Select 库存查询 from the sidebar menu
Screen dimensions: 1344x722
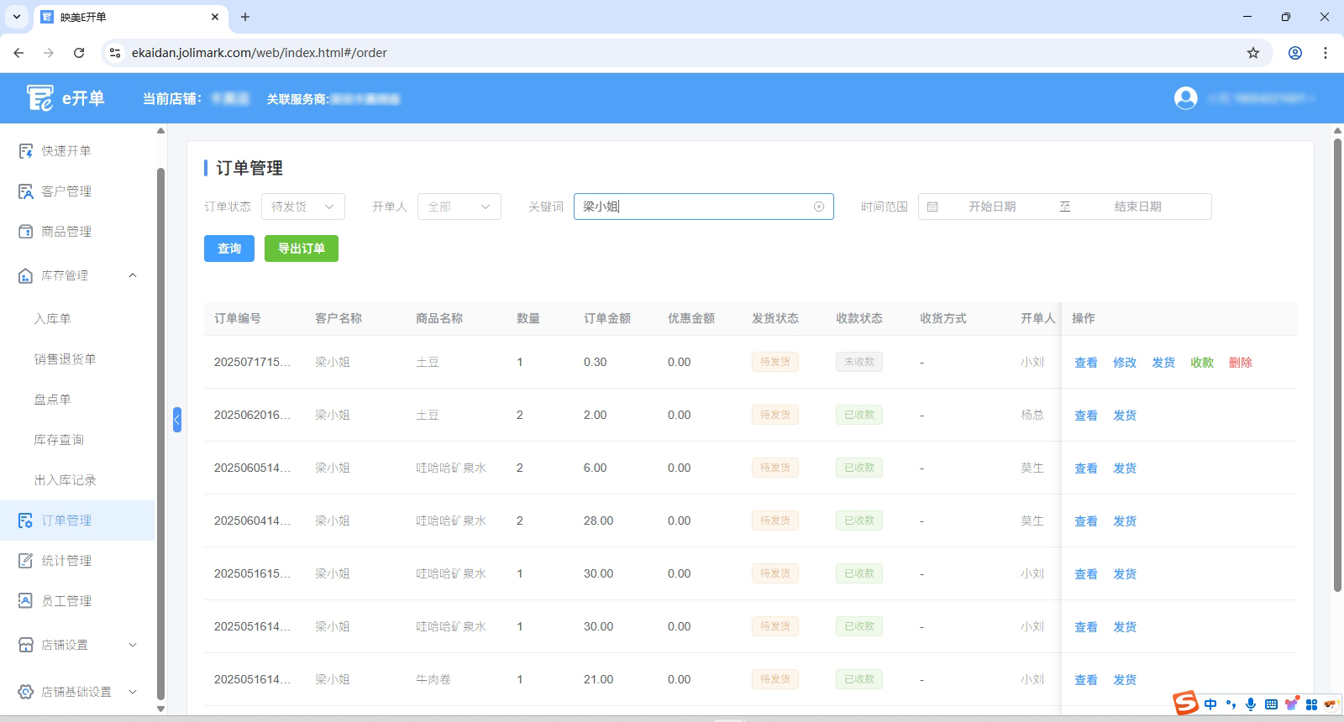59,440
